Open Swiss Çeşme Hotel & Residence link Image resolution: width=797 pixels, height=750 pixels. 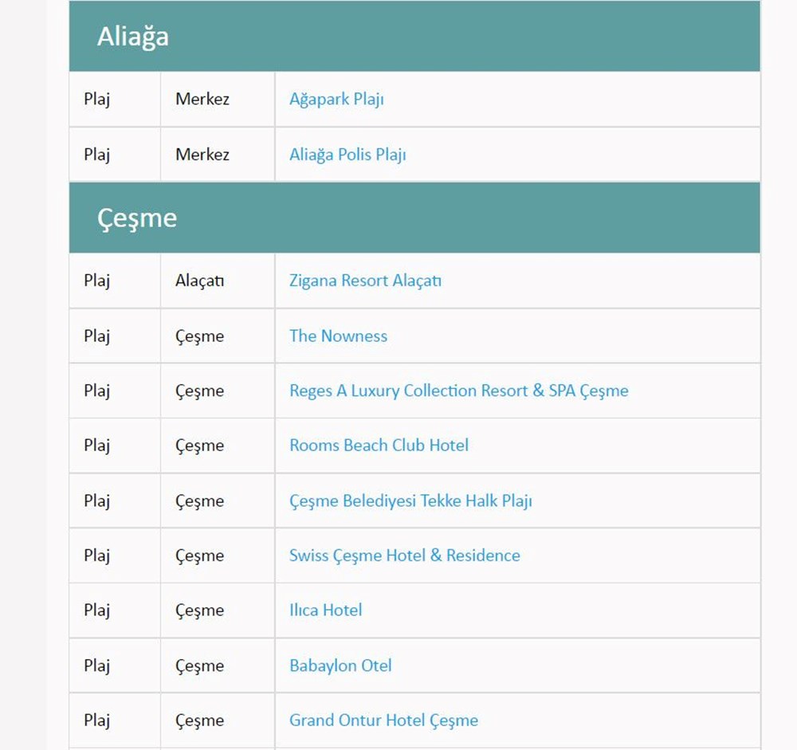pos(404,556)
